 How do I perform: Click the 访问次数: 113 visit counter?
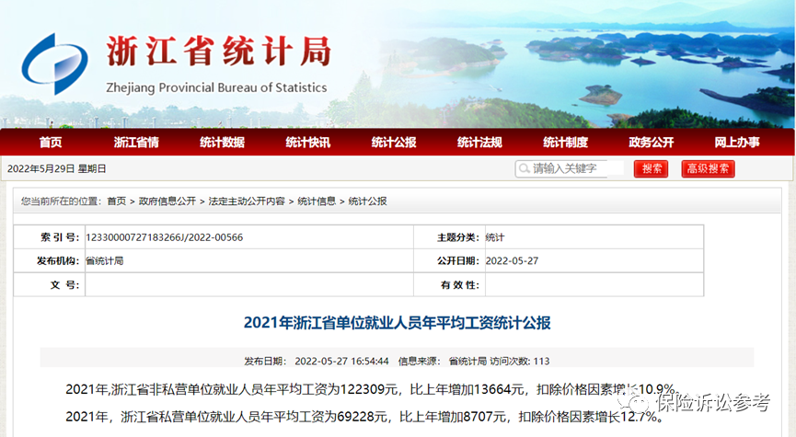(x=520, y=362)
